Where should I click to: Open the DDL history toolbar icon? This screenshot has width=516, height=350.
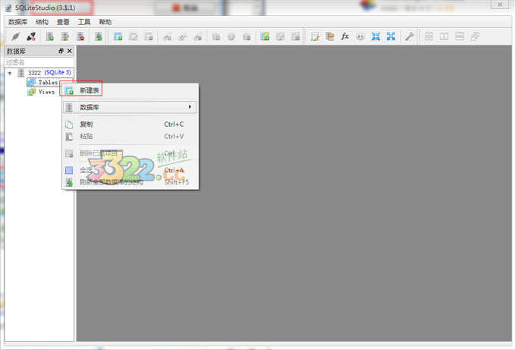[330, 36]
